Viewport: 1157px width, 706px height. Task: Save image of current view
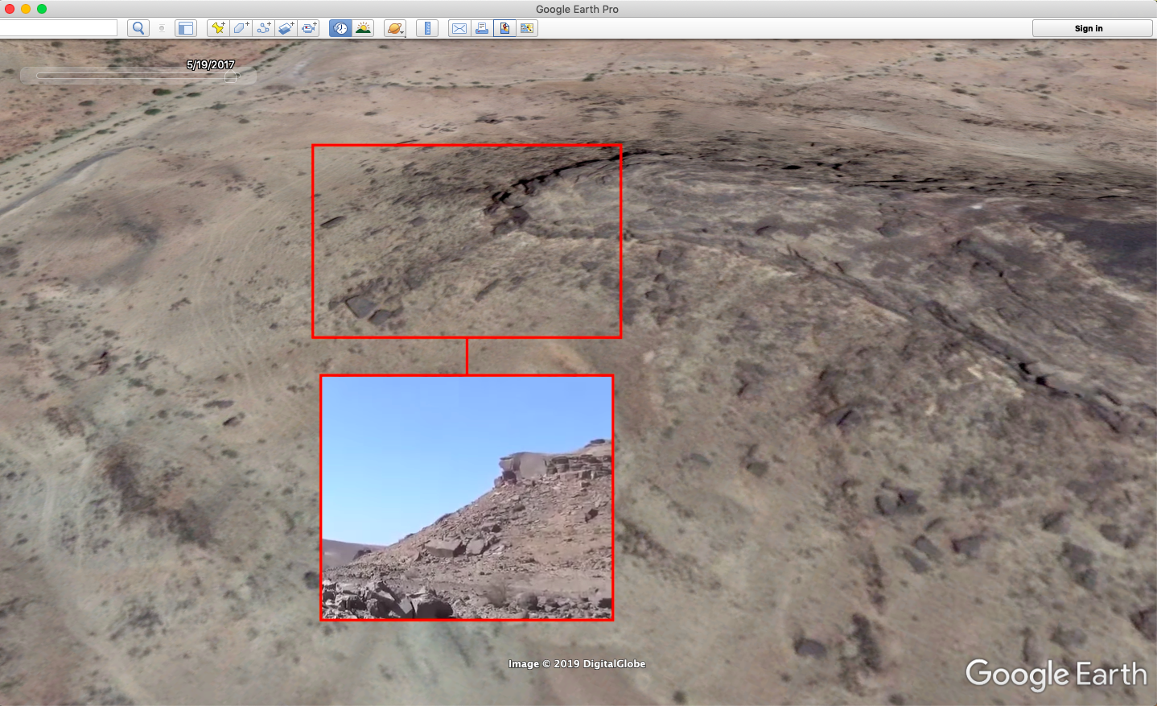tap(504, 28)
